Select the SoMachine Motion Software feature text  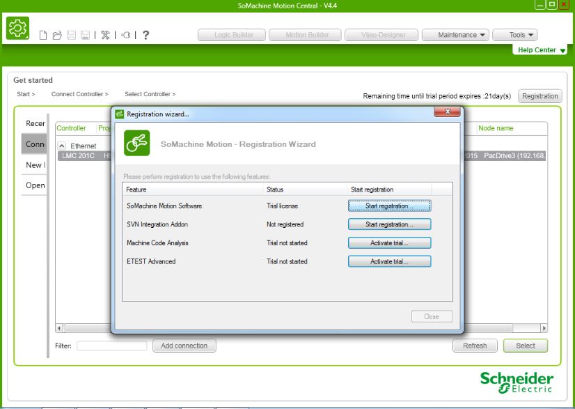point(164,206)
